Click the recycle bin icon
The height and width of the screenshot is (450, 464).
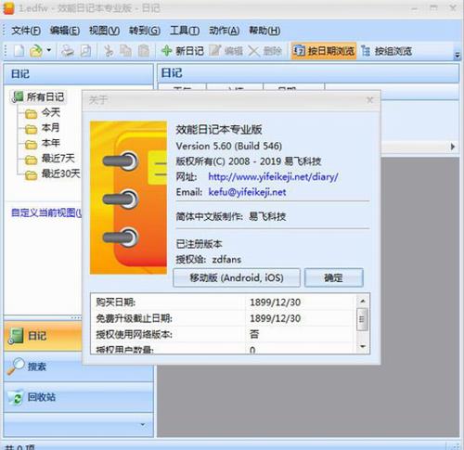pyautogui.click(x=16, y=398)
